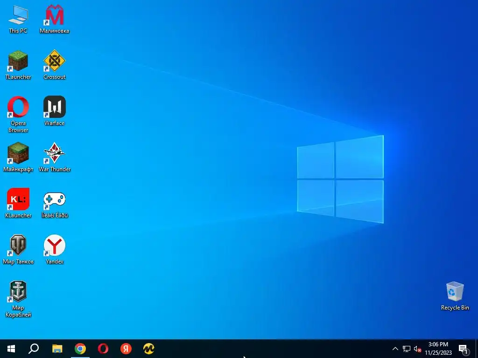Select the Мир Кораблей shortcut
Screen dimensions: 478x358
click(18, 299)
